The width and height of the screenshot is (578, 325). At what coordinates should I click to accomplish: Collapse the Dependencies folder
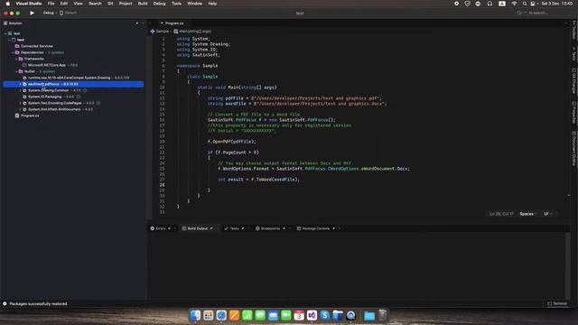[13, 52]
